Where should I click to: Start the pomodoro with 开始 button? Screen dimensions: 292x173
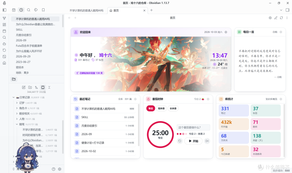[x=193, y=141]
